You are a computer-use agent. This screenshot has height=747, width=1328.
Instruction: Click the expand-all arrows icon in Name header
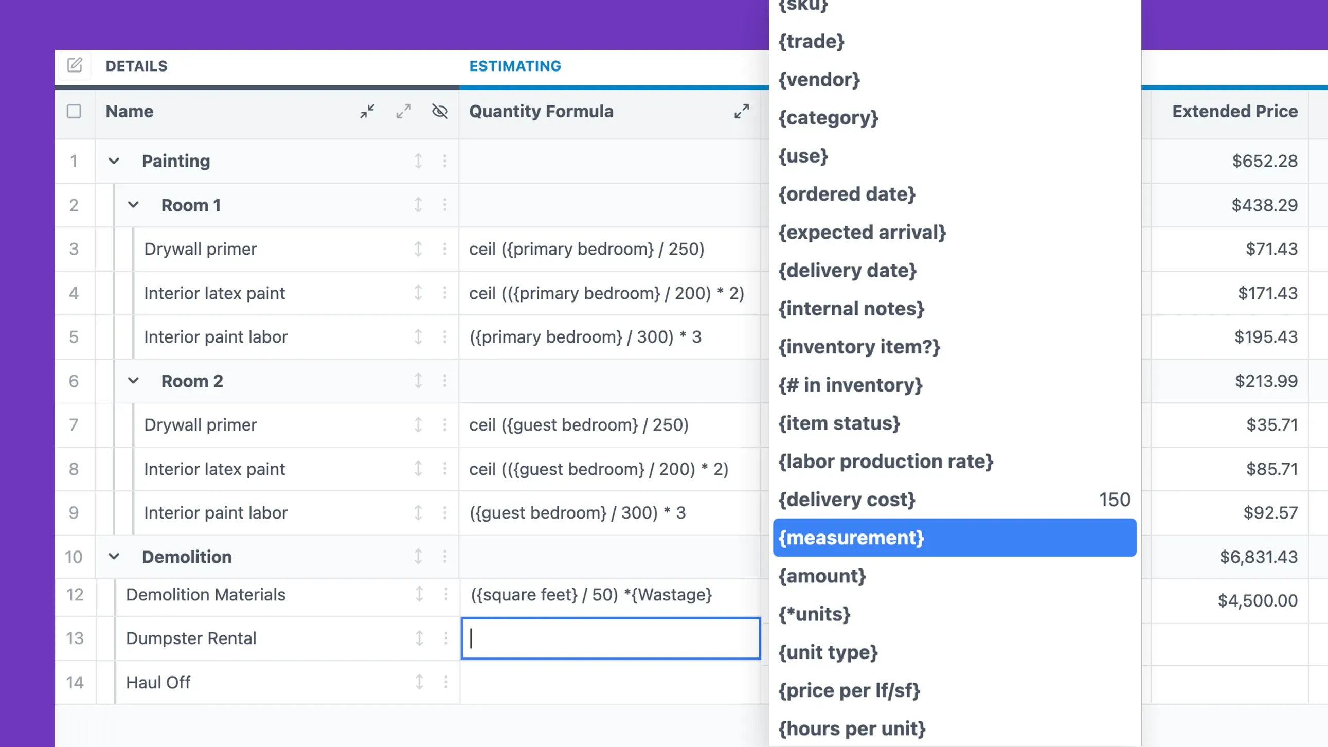coord(403,111)
